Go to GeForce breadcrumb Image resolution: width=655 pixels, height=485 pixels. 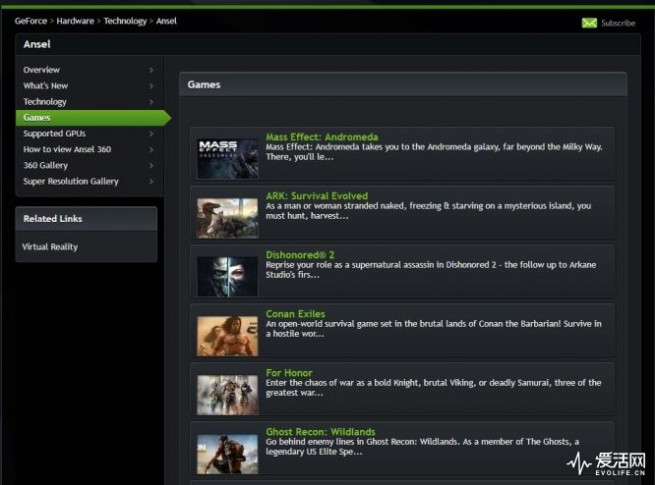point(30,21)
